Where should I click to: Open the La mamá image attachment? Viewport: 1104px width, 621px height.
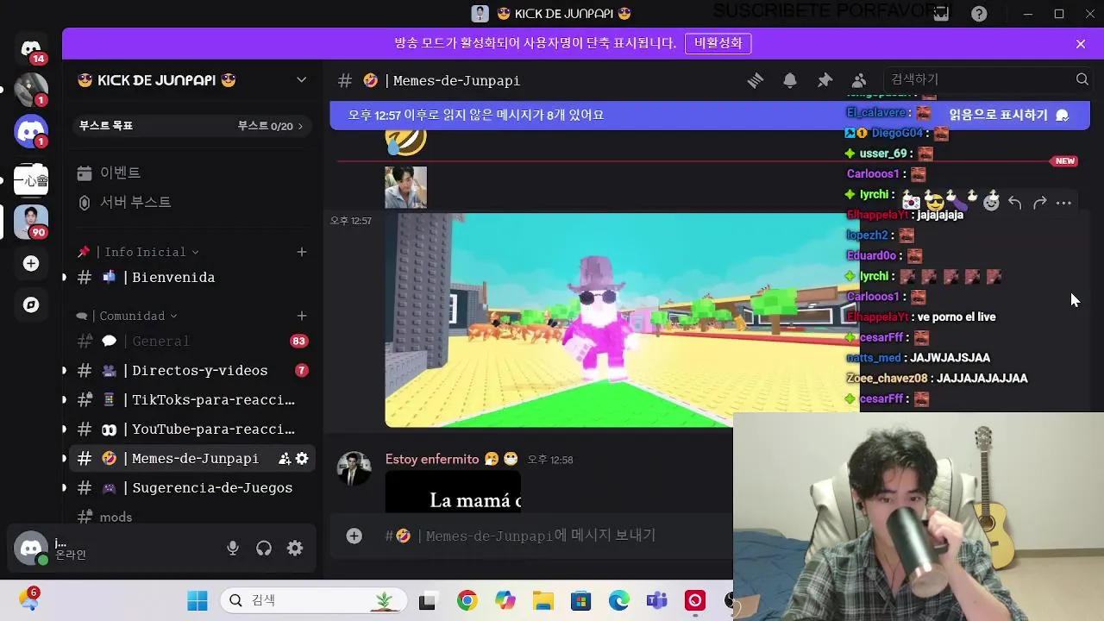[453, 491]
